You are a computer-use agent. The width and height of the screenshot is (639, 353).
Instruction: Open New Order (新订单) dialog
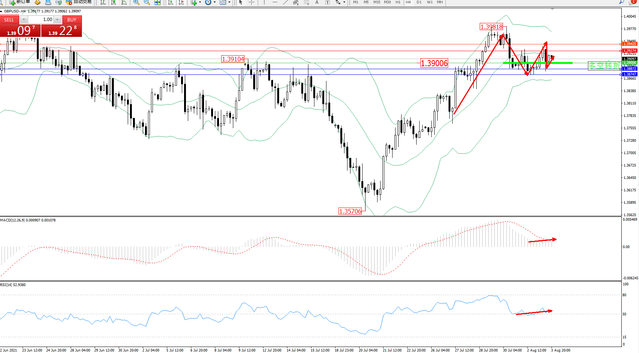20,2
